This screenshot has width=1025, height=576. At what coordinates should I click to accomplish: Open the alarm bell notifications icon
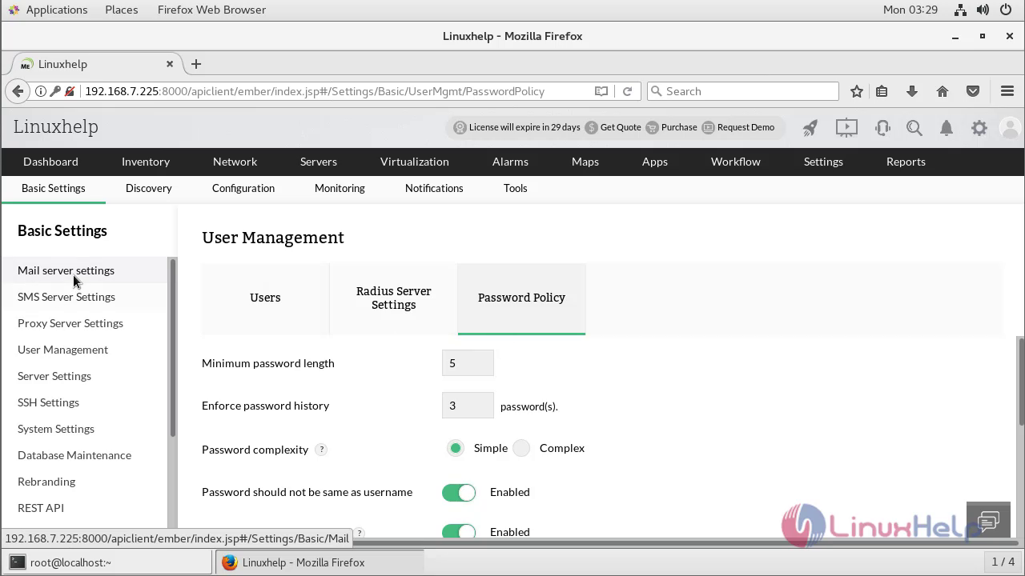pyautogui.click(x=947, y=127)
